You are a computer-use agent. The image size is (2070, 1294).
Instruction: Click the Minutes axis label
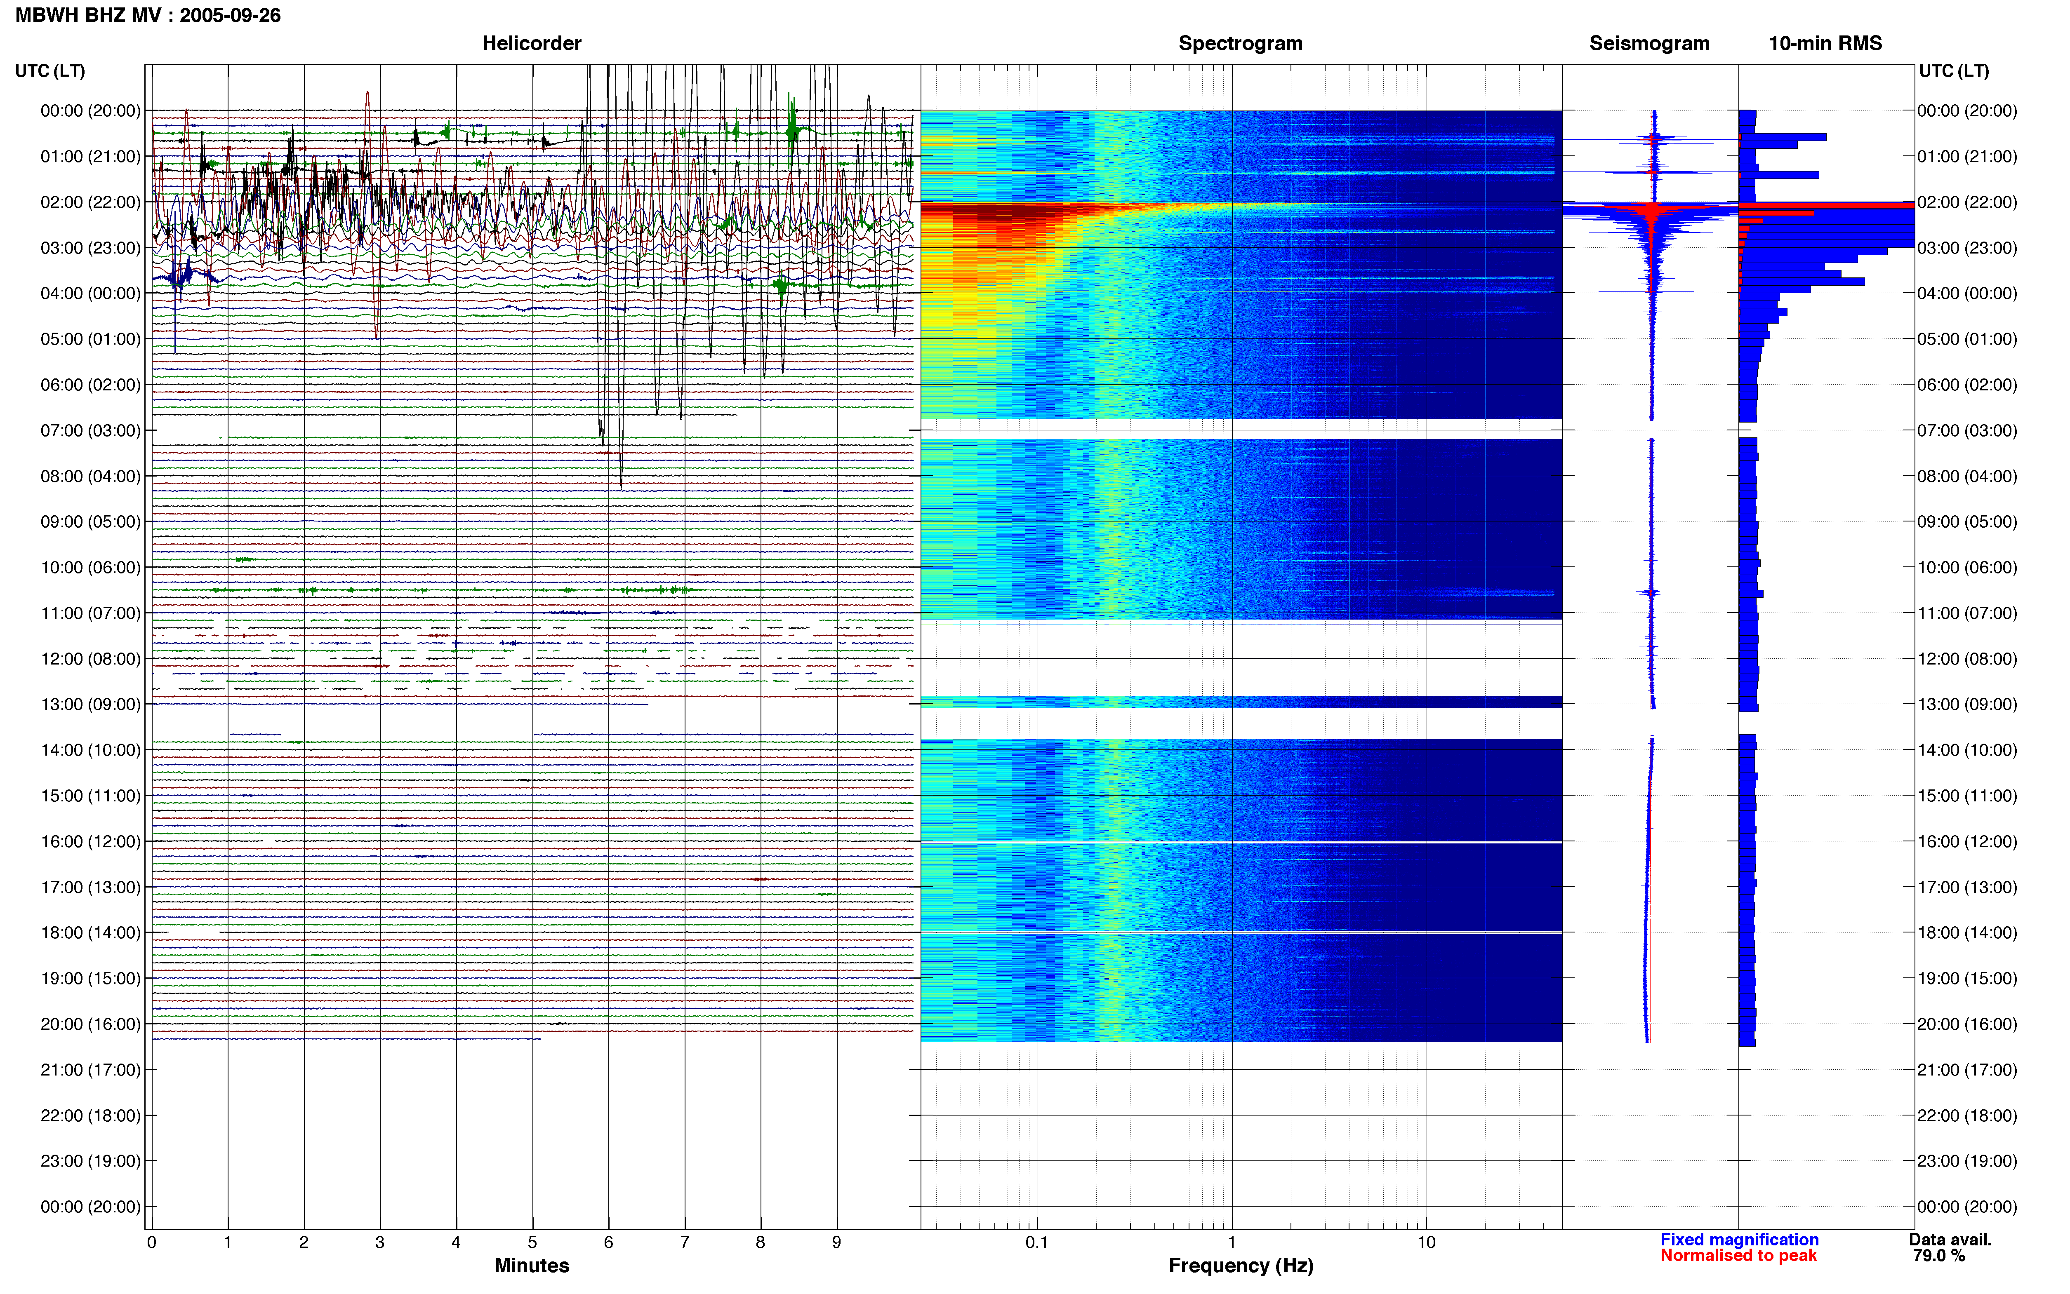(x=532, y=1266)
